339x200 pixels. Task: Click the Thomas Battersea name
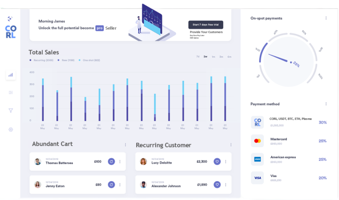[x=59, y=163]
